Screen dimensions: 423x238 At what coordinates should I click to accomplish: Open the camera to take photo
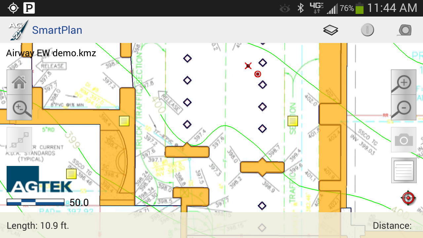(x=404, y=140)
